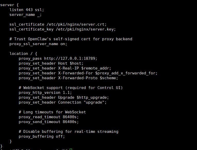The image size is (197, 150).
Task: Click the "proxy_ssl_server_name on;" line
Action: pyautogui.click(x=38, y=44)
